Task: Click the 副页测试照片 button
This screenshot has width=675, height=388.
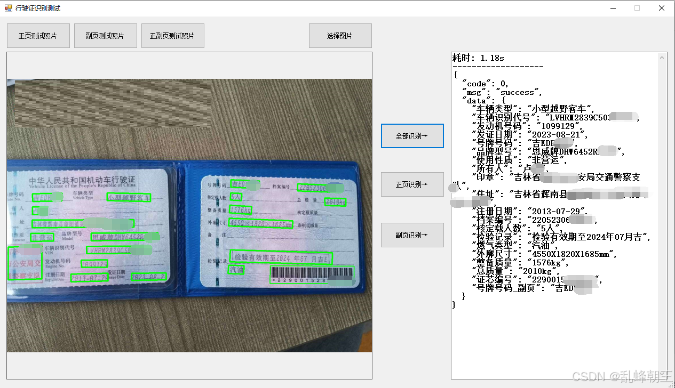Action: [105, 36]
